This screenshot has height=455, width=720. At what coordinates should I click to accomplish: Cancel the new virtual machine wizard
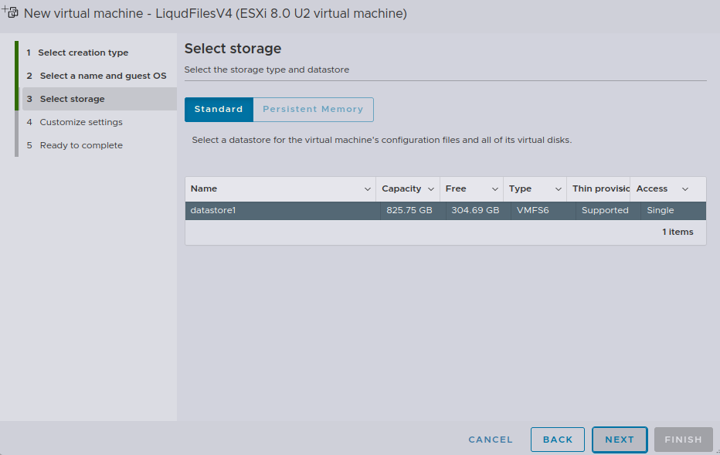tap(491, 439)
